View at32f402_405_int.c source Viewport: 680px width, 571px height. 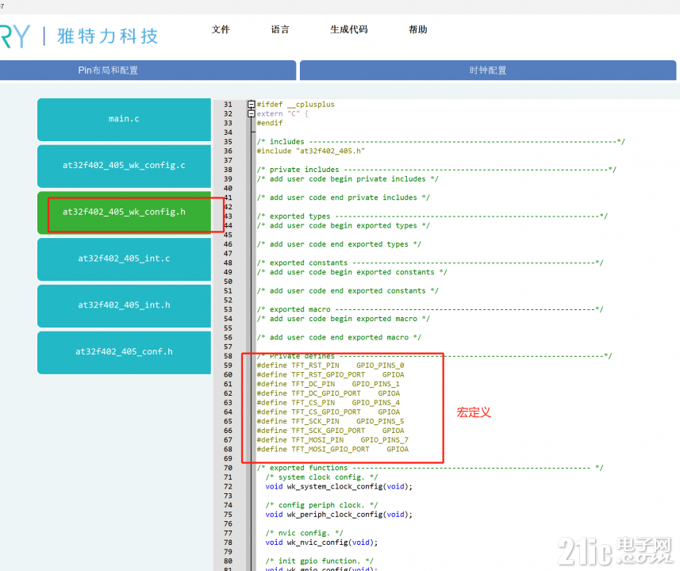124,259
